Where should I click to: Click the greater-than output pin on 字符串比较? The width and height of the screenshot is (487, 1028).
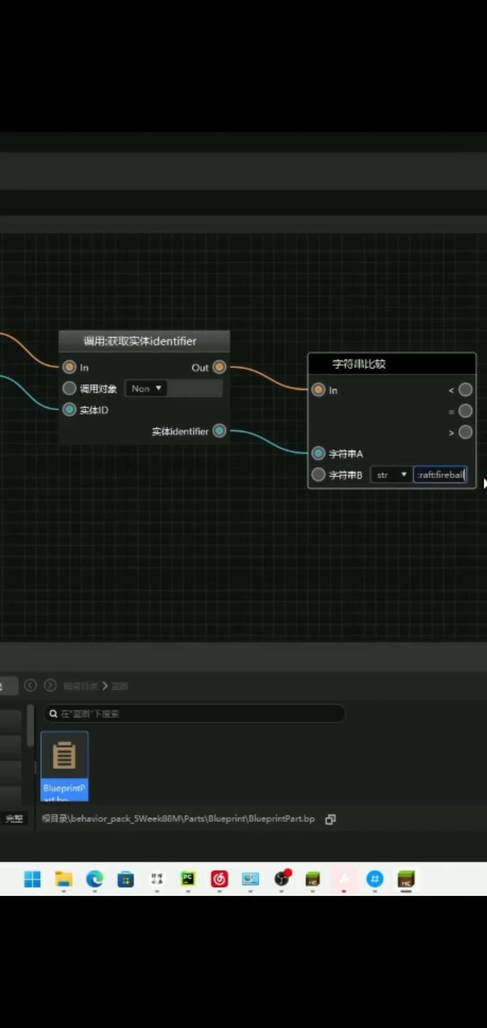[465, 432]
